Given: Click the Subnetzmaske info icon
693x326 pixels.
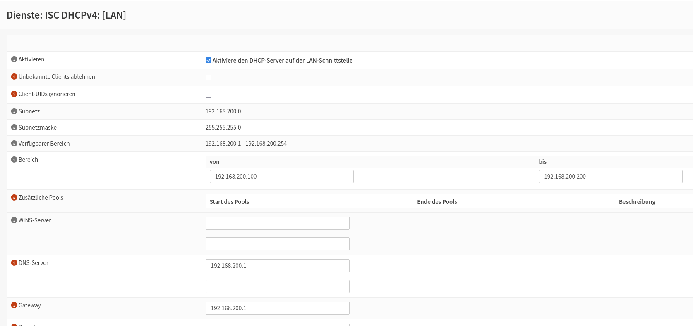Looking at the screenshot, I should point(14,128).
